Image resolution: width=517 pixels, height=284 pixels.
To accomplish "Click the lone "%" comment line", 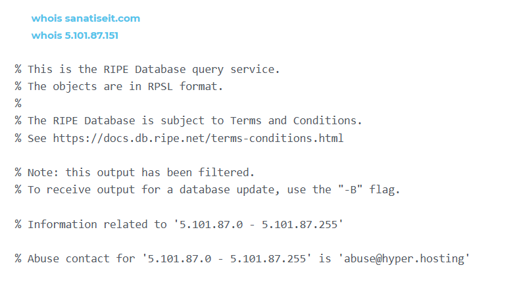I will click(18, 103).
